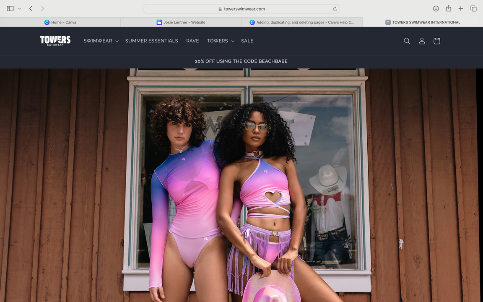Select the Towers Swimwear International tab
Viewport: 483px width, 302px height.
(423, 22)
